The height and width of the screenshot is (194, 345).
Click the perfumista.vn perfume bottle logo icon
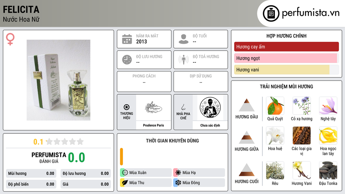(x=271, y=13)
